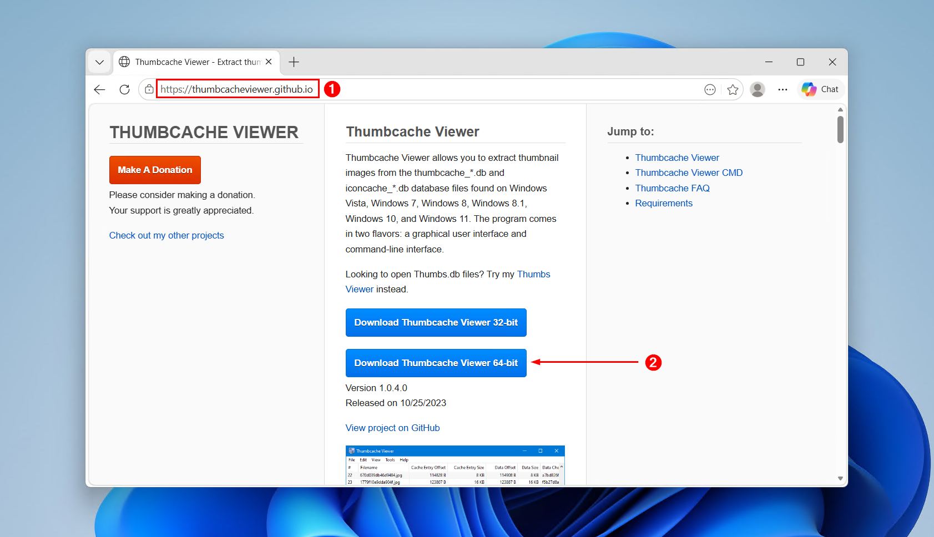This screenshot has height=537, width=934.
Task: Go back to the previous page
Action: coord(100,89)
